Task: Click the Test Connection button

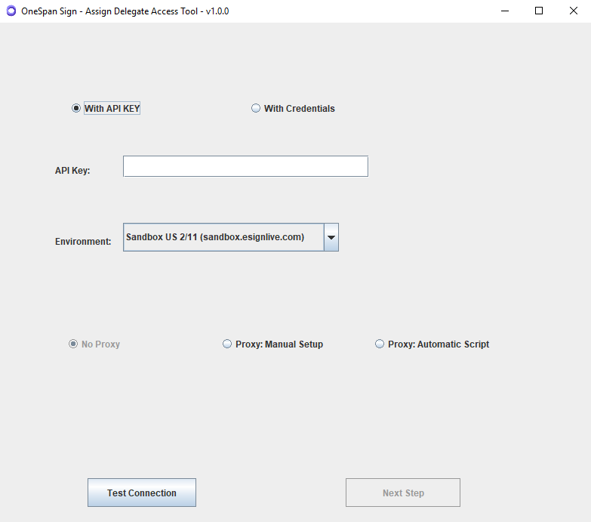Action: click(142, 493)
